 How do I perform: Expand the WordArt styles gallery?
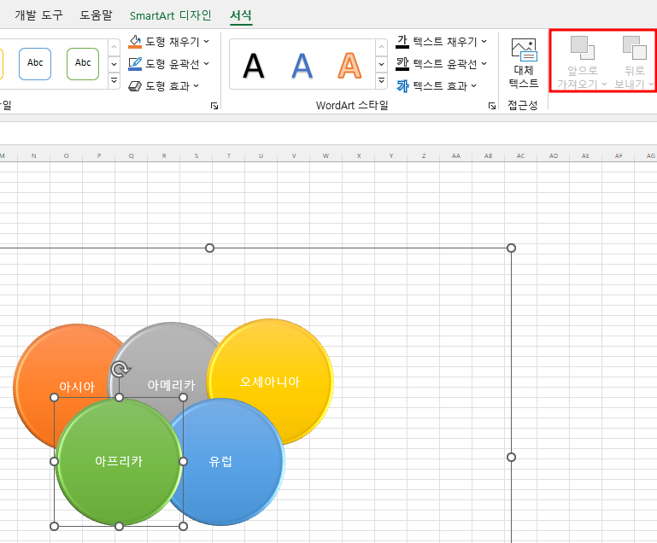pyautogui.click(x=381, y=80)
